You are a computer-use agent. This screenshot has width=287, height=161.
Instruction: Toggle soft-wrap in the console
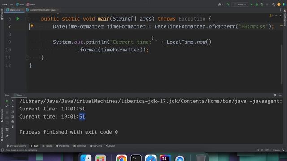[13, 111]
